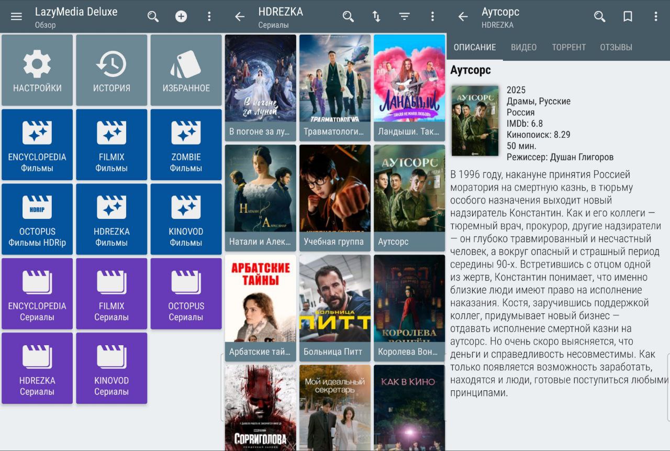This screenshot has width=670, height=451.
Task: Open Настройки settings tile
Action: (37, 70)
